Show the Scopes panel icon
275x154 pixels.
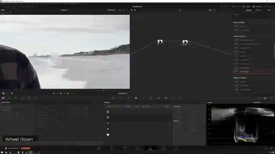click(265, 98)
